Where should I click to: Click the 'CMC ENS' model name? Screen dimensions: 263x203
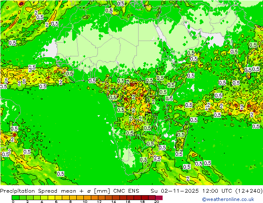coord(126,191)
